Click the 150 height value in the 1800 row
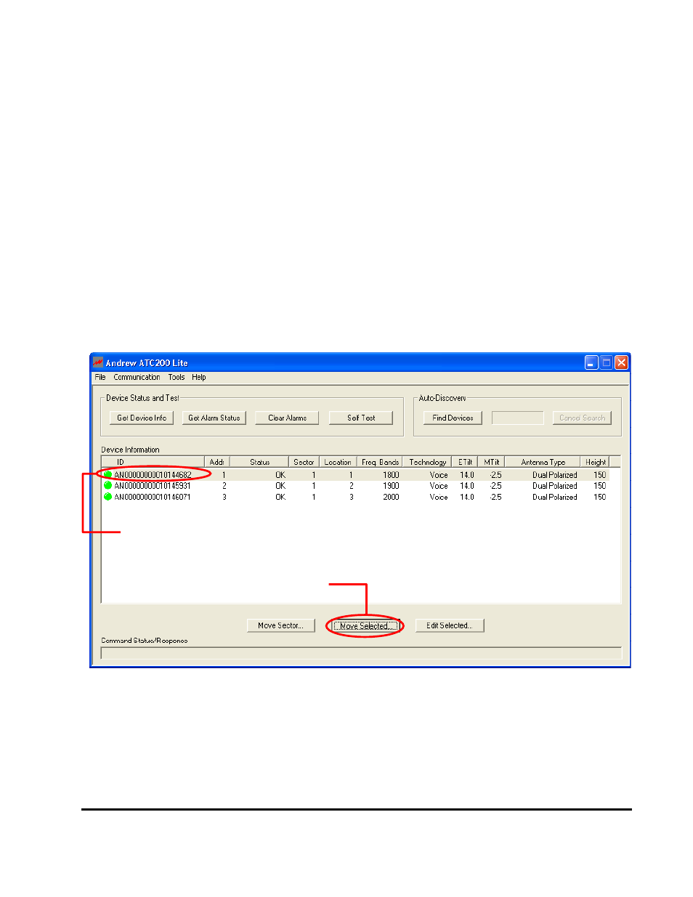Viewport: 693px width, 897px height. tap(600, 475)
